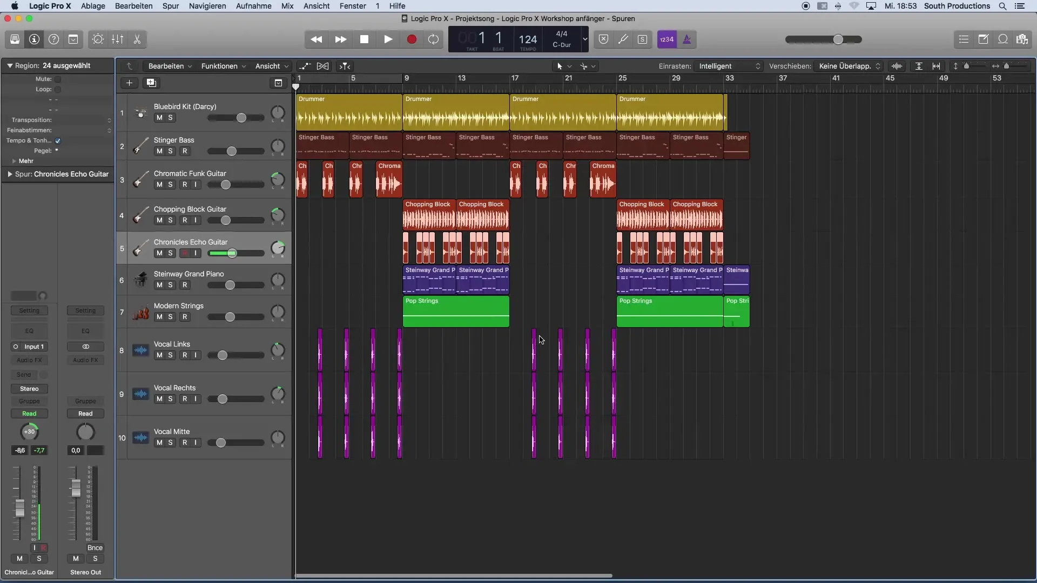
Task: Open the Loop Browser icon
Action: tap(1002, 39)
